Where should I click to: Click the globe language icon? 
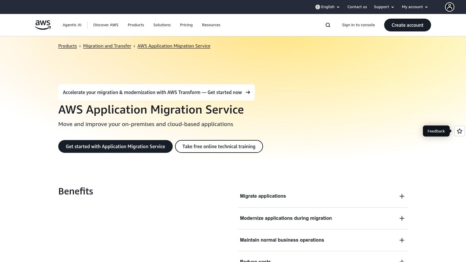318,7
